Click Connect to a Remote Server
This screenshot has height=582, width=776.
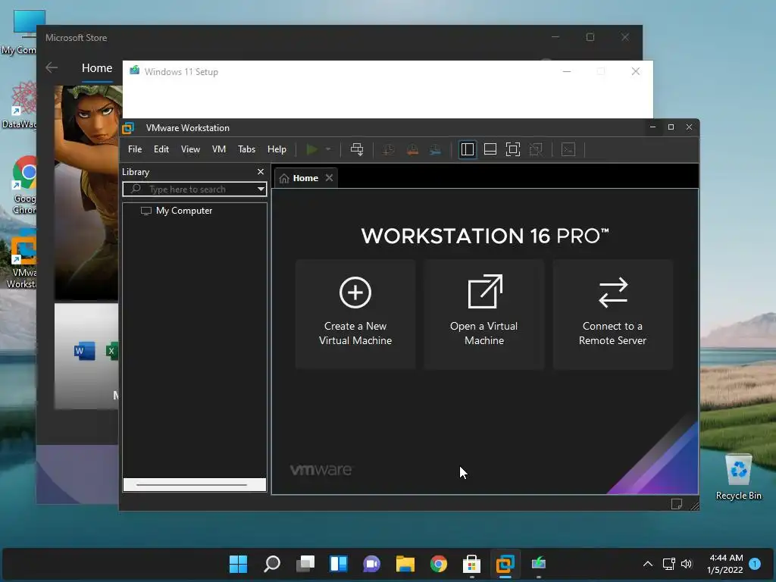612,314
